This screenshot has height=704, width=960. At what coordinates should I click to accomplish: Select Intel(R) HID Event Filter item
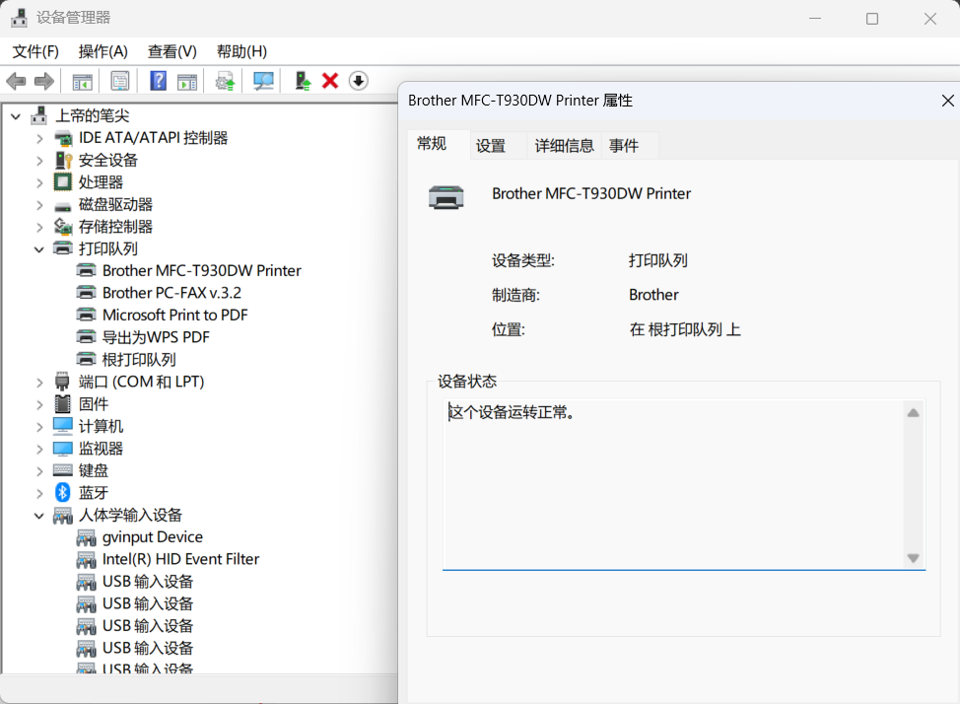pos(180,559)
